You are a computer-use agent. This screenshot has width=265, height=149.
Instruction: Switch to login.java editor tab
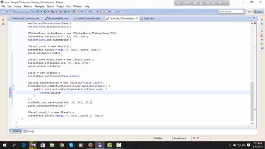click(147, 18)
